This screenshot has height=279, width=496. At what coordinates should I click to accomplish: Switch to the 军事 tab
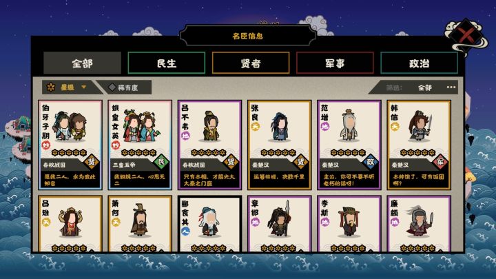tap(335, 63)
